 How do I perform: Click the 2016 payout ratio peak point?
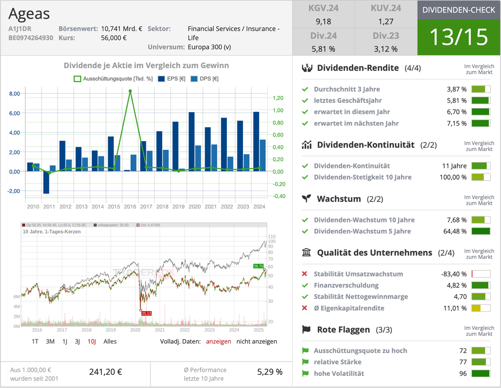(130, 91)
